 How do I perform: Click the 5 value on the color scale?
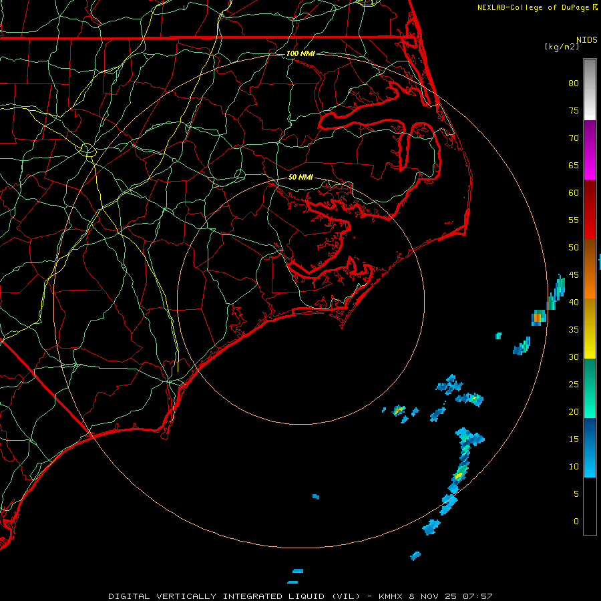pos(576,494)
